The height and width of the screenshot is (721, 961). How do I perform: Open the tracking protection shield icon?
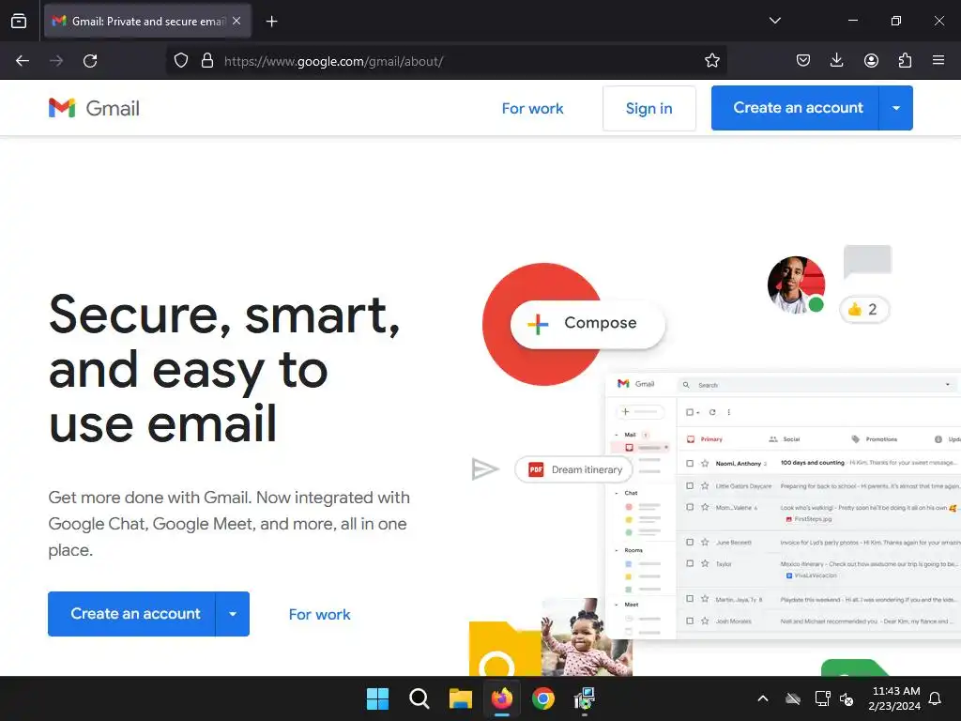181,61
